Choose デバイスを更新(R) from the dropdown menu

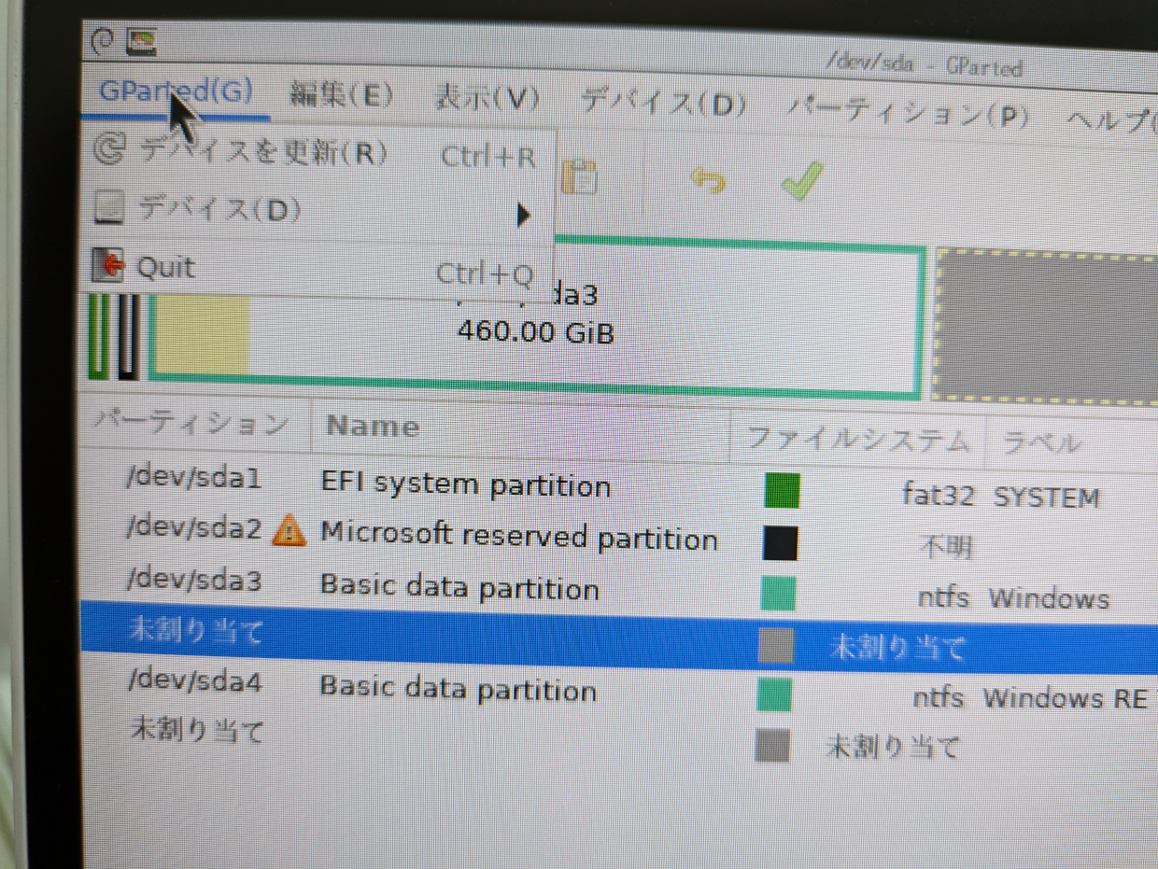[318, 152]
